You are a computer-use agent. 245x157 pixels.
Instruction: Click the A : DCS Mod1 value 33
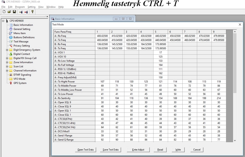[102, 131]
